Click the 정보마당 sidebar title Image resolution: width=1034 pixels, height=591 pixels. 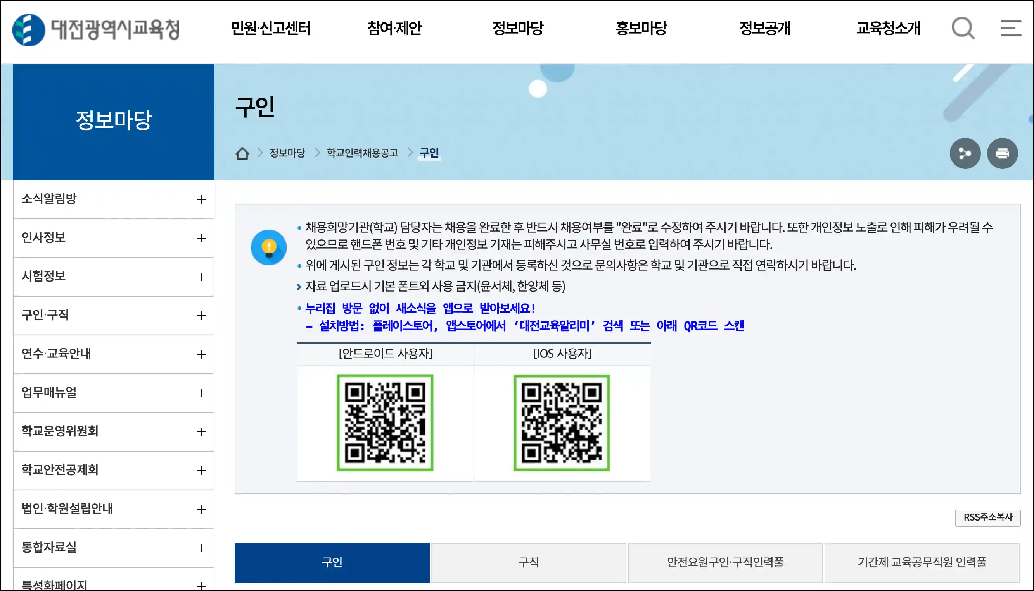113,120
